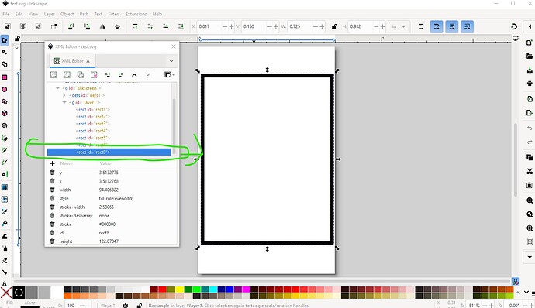Expand the defs1 node
This screenshot has width=535, height=308.
[x=64, y=95]
